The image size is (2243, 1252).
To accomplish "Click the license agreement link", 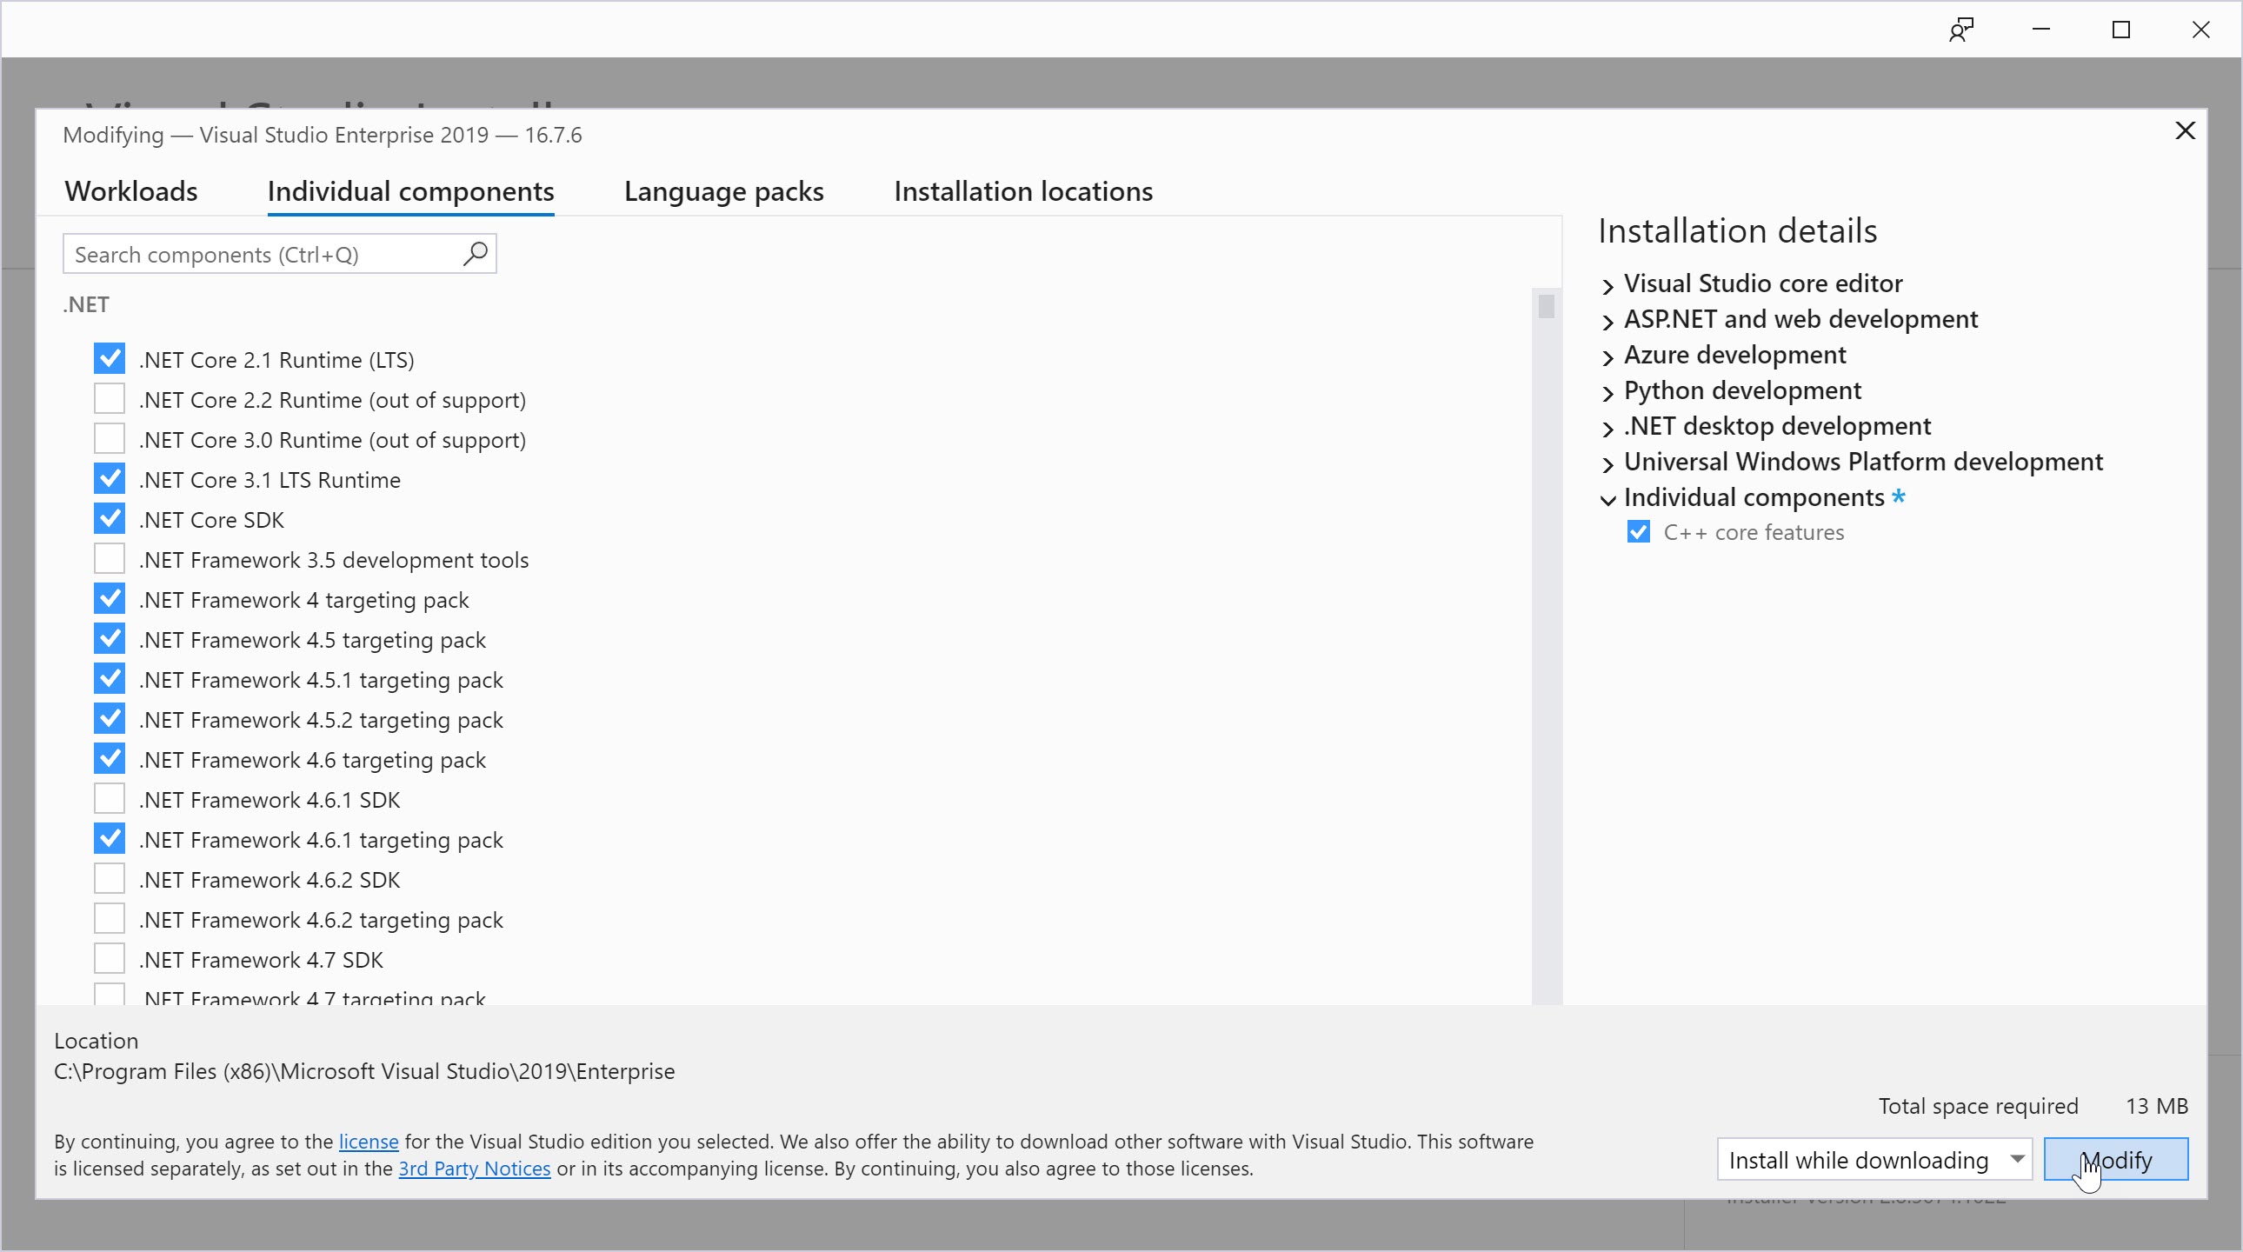I will [367, 1141].
